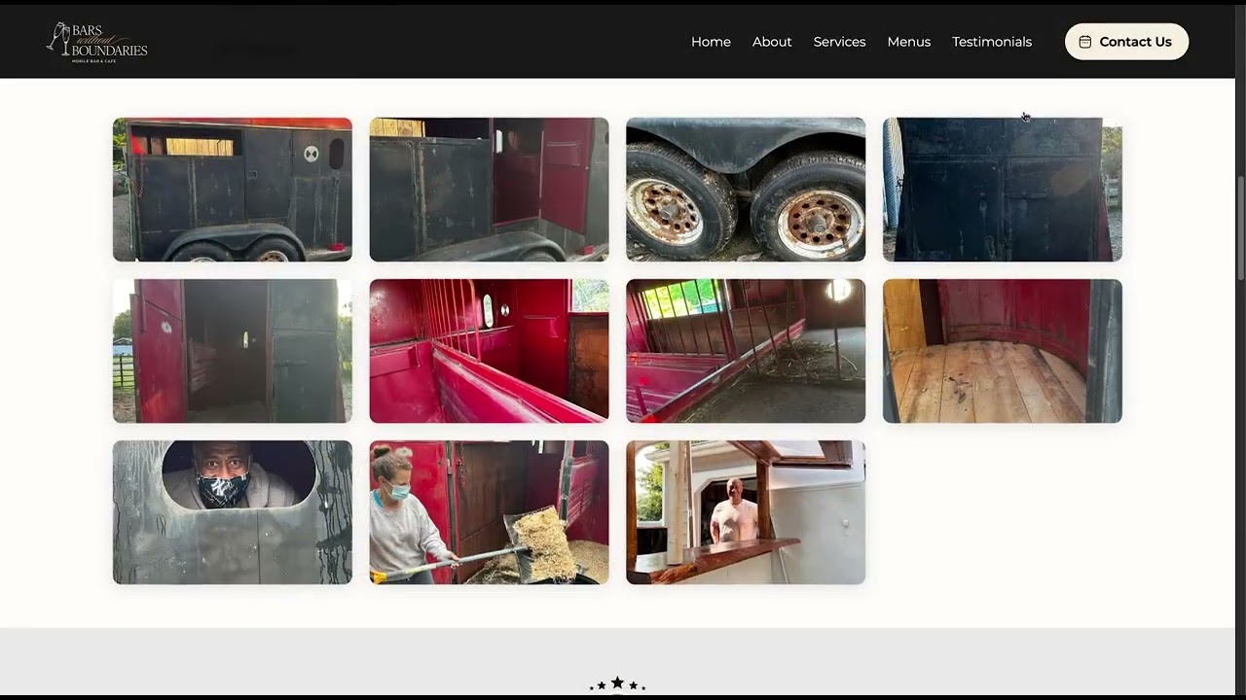Open the wooden plank floor photo
The image size is (1246, 700).
(x=1003, y=351)
